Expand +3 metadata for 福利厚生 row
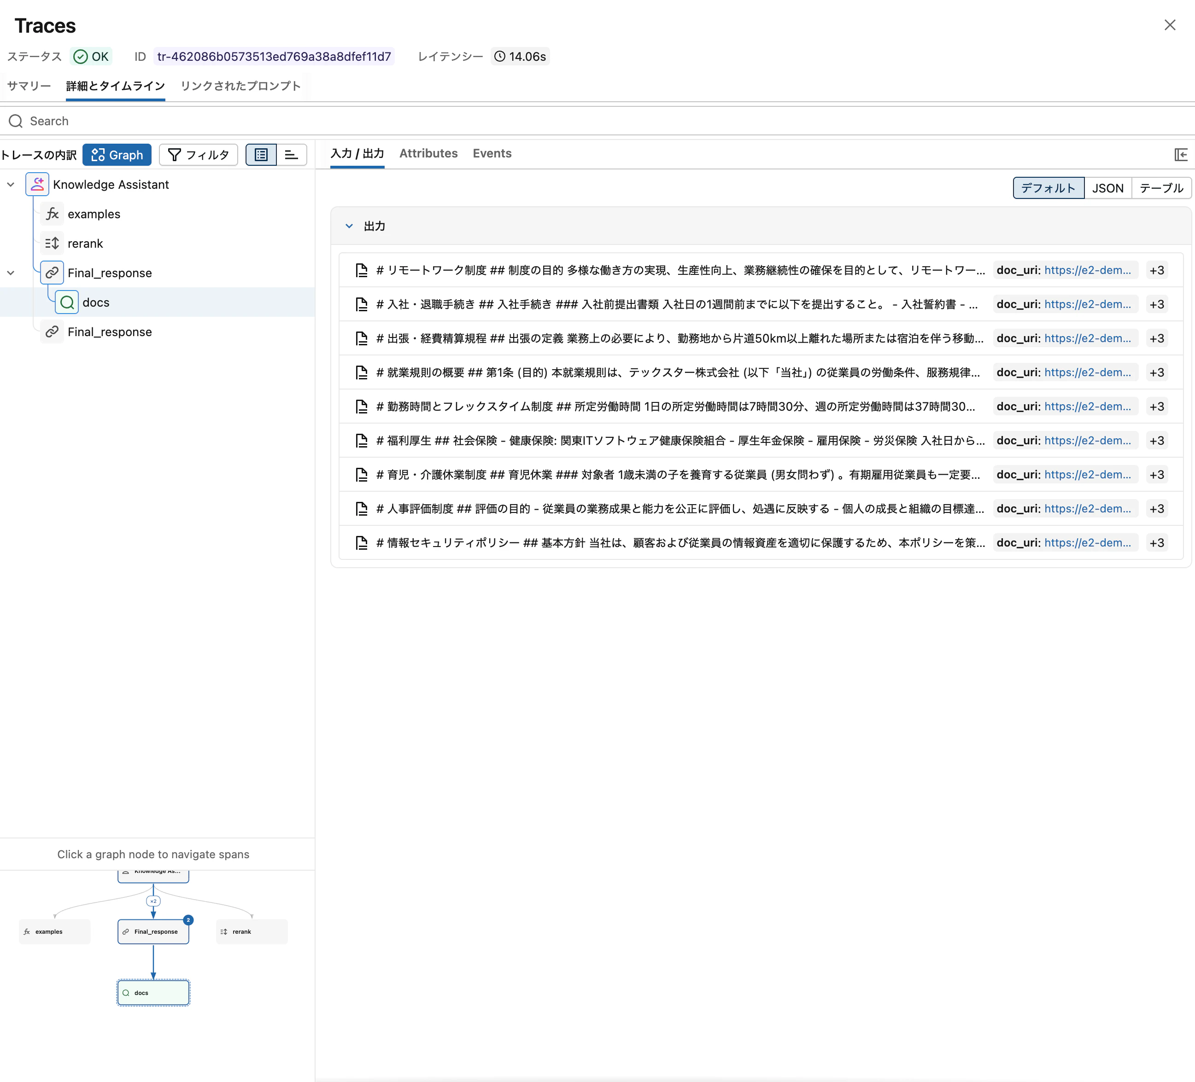The width and height of the screenshot is (1195, 1082). pos(1156,441)
